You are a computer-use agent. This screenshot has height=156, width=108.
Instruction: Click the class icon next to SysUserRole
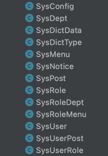coord(29,150)
